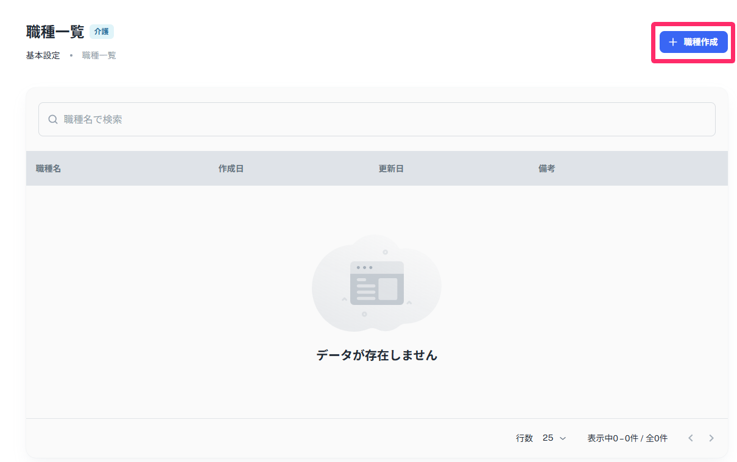Viewport: 737px width, 462px height.
Task: Go to previous page arrow
Action: 691,438
